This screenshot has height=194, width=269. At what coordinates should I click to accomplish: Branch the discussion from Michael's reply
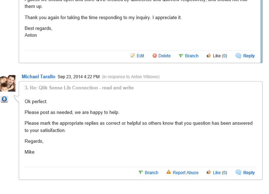[151, 173]
